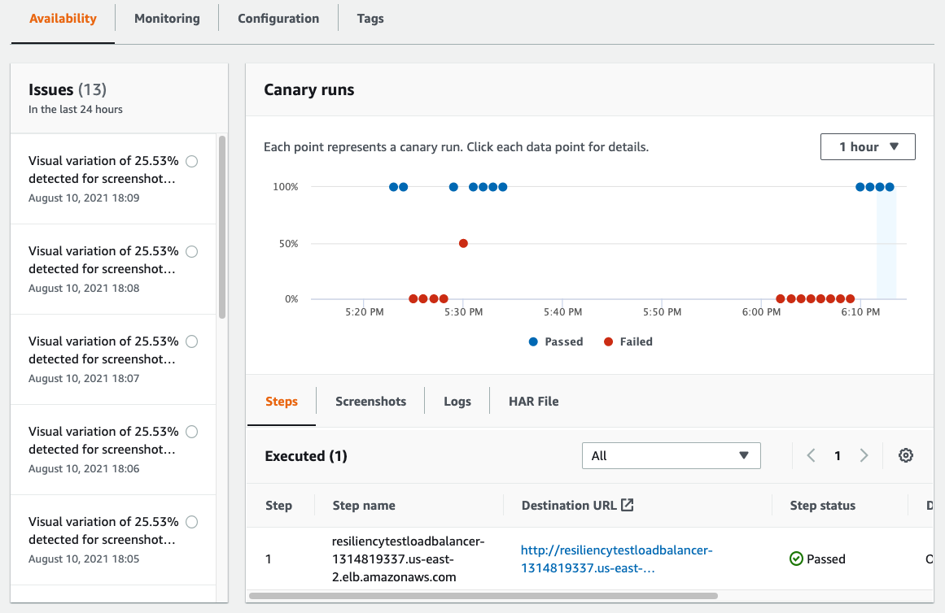Open the 1 hour time range dropdown
Screen dimensions: 945x613
pos(868,146)
